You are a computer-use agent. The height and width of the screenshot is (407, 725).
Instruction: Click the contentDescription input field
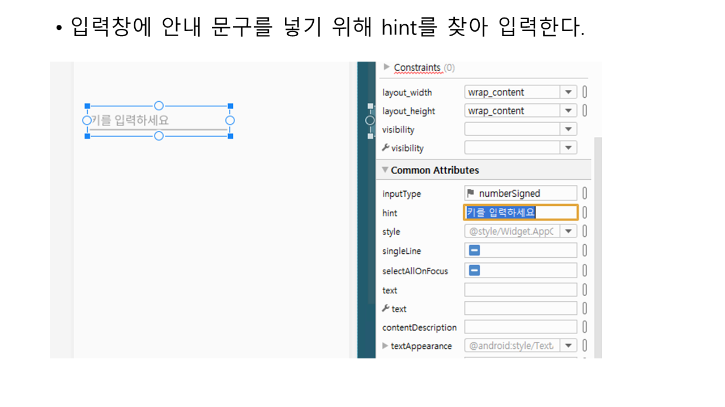pyautogui.click(x=521, y=327)
